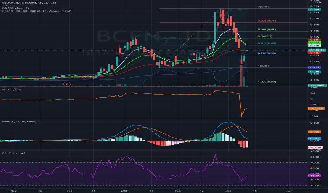The height and width of the screenshot is (193, 328).
Task: Select the 0.315 price scale value
Action: (315, 62)
